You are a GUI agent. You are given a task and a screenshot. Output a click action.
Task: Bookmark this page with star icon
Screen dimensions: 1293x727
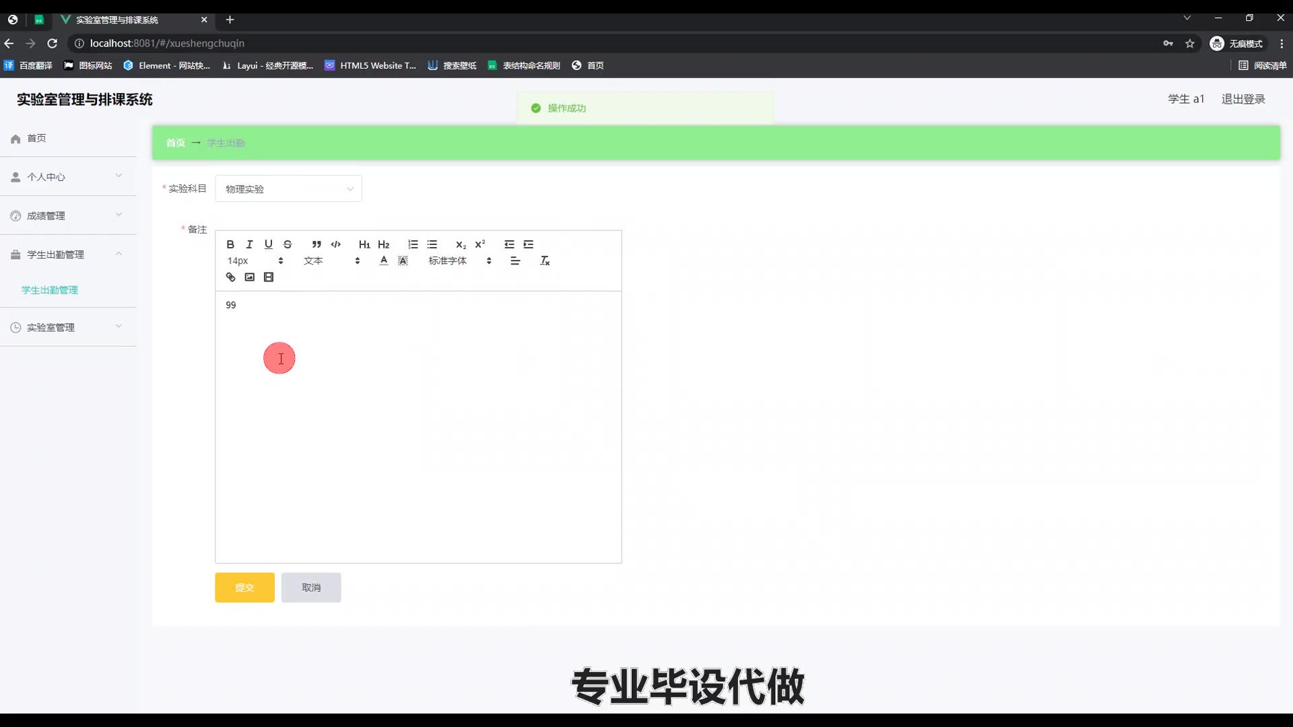tap(1190, 44)
